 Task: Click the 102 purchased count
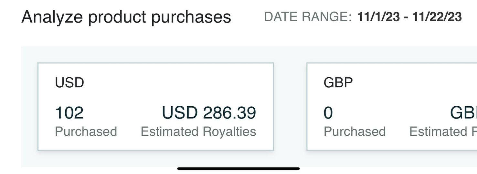coord(69,113)
